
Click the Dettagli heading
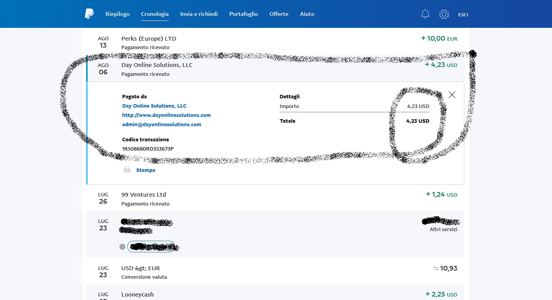click(290, 96)
